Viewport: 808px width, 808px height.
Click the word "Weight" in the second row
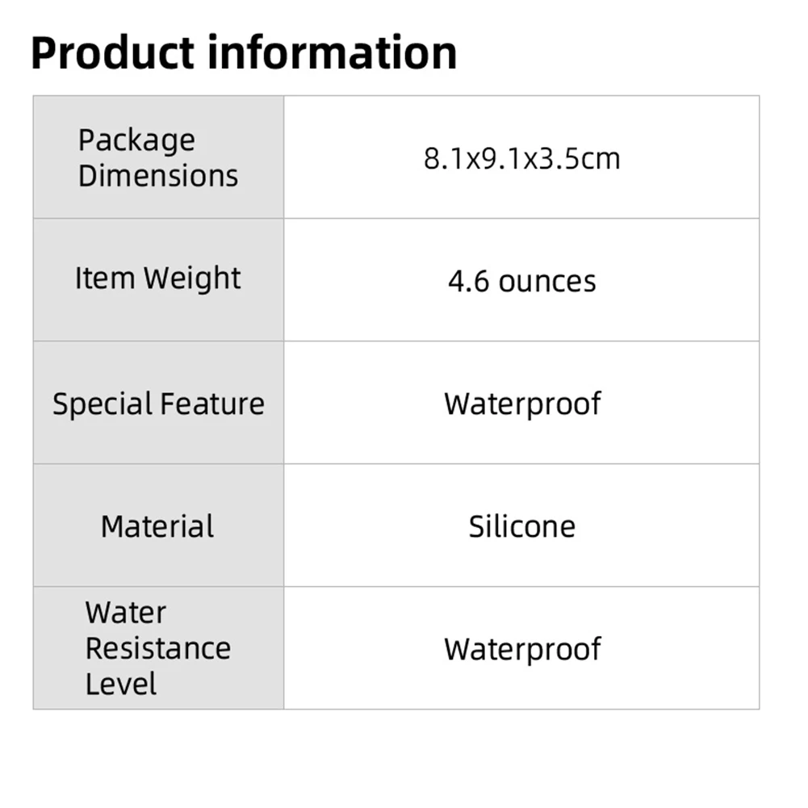[192, 279]
